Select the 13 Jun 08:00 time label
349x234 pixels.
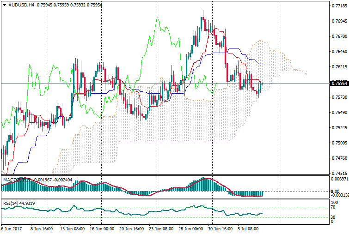[73, 228]
